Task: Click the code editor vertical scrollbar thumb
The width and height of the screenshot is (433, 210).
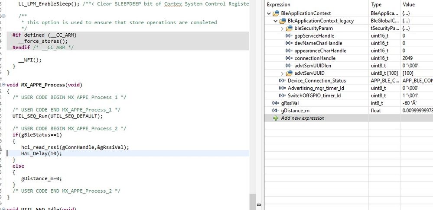Action: point(252,202)
